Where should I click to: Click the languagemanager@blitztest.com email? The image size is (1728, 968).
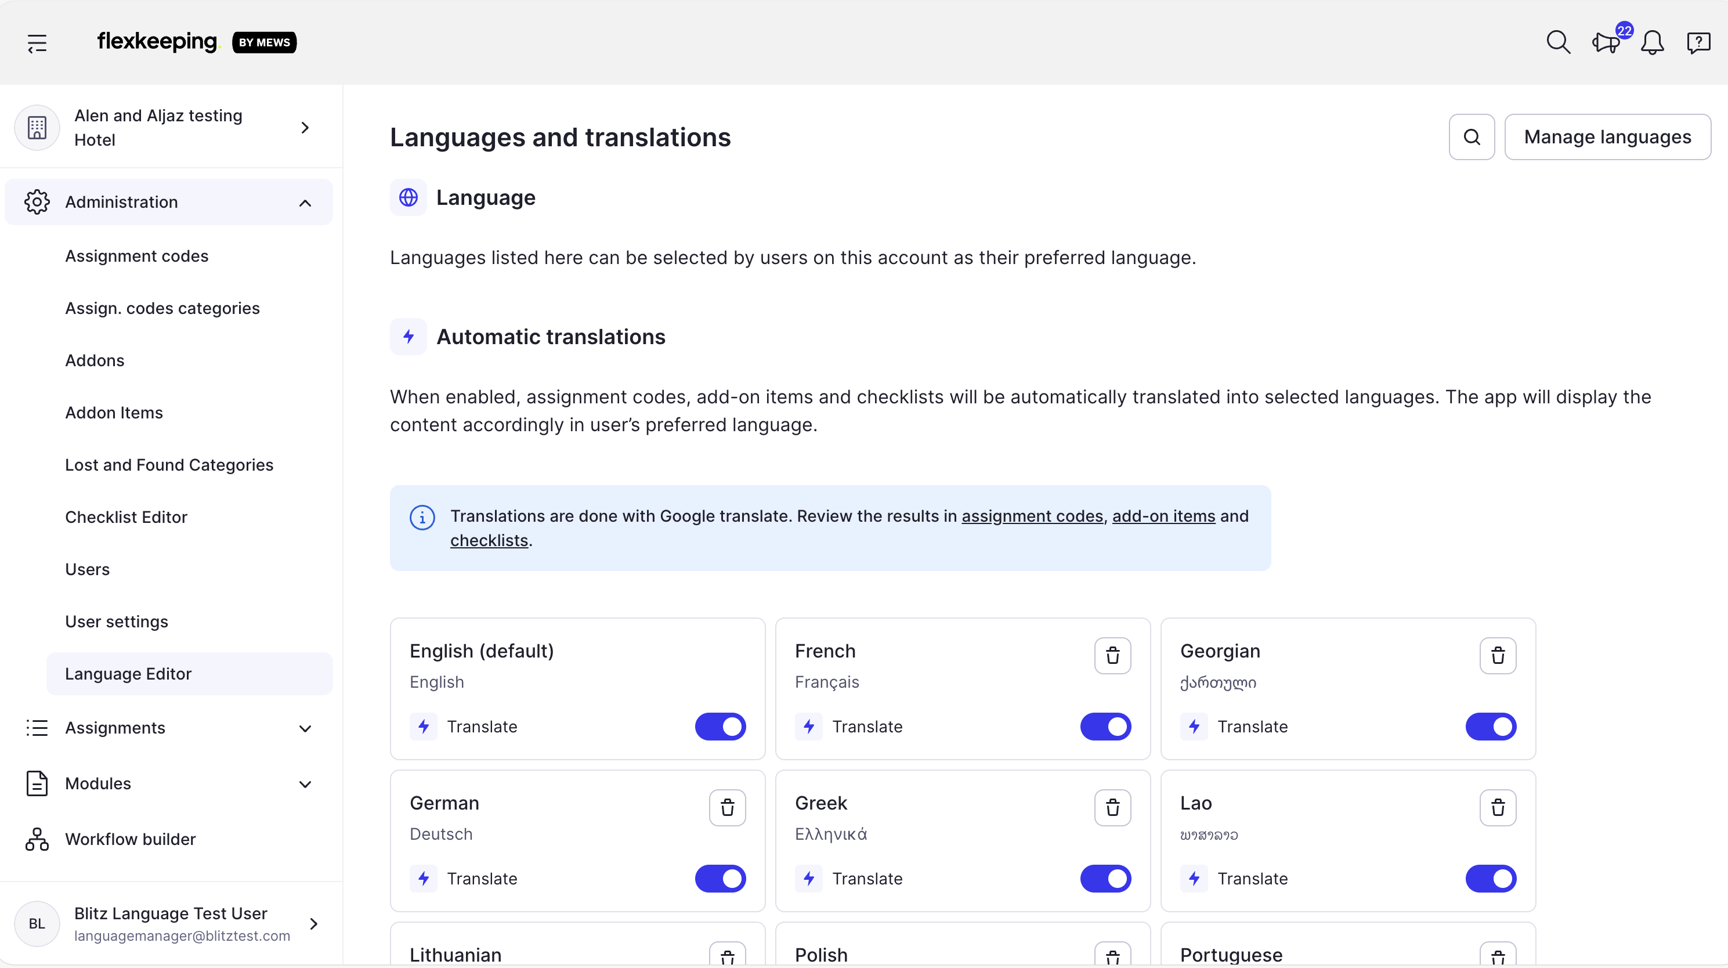pos(182,936)
